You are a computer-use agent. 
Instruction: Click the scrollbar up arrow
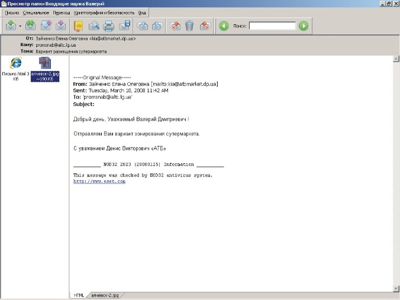[x=396, y=59]
